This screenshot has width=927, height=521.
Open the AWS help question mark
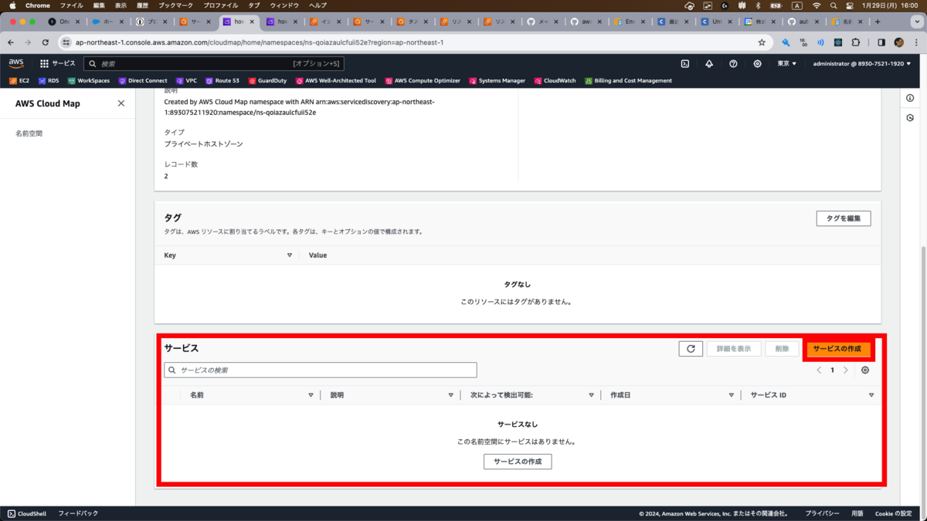[733, 63]
